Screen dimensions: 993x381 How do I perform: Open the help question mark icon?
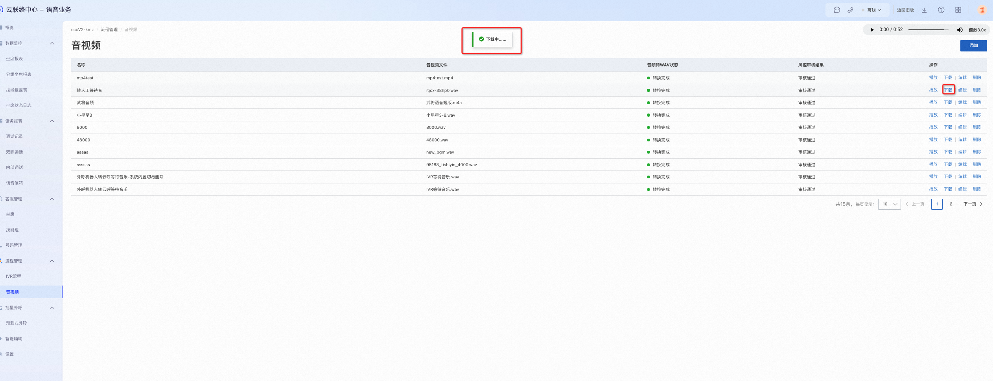click(941, 10)
